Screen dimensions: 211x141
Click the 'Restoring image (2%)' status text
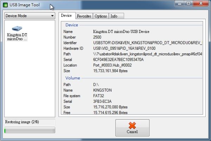[22, 122]
